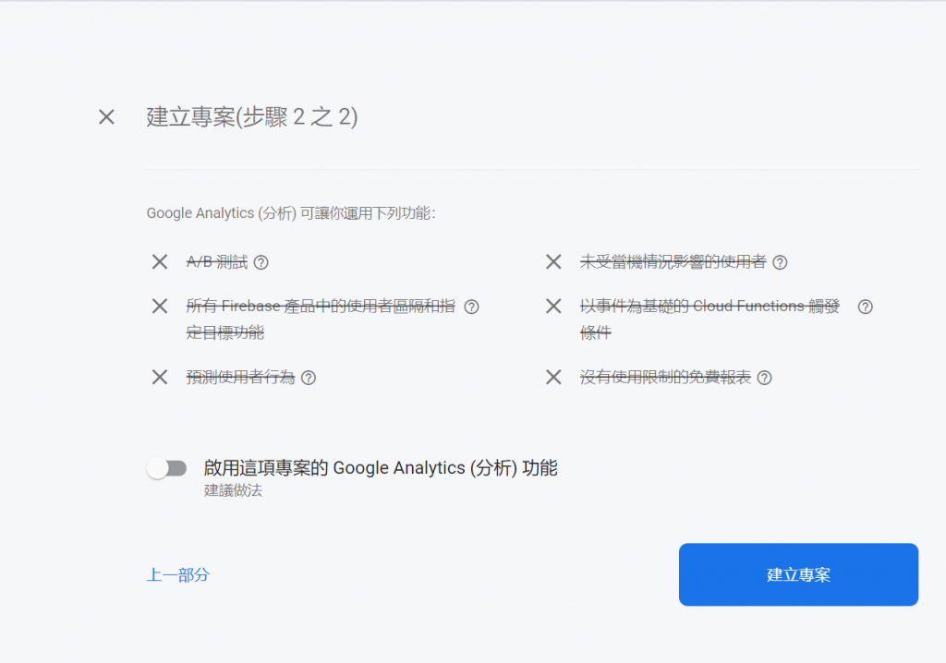This screenshot has height=663, width=946.
Task: Open help icon next to A/B 測試
Action: (261, 262)
